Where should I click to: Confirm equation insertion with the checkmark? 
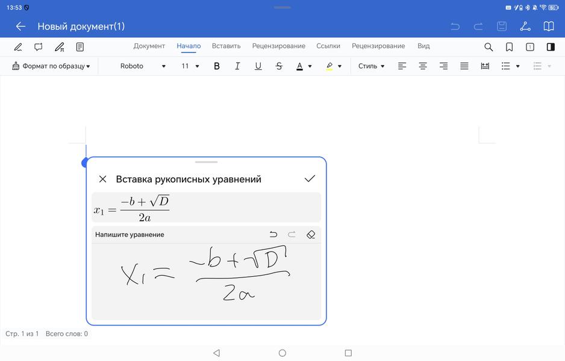coord(310,179)
